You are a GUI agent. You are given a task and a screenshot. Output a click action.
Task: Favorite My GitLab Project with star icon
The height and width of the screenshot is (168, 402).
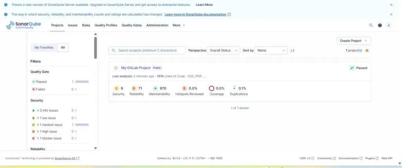116,68
